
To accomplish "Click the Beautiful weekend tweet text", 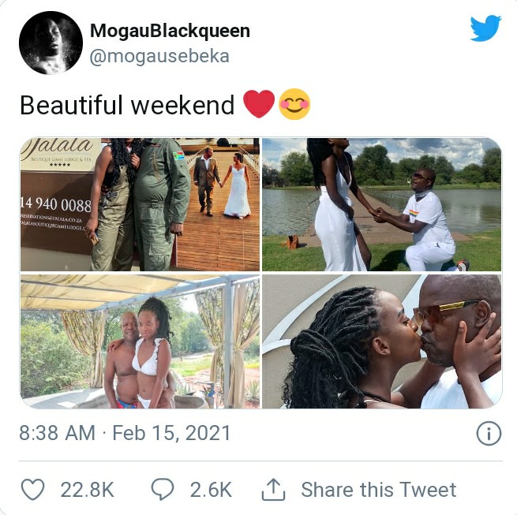I will pyautogui.click(x=127, y=105).
